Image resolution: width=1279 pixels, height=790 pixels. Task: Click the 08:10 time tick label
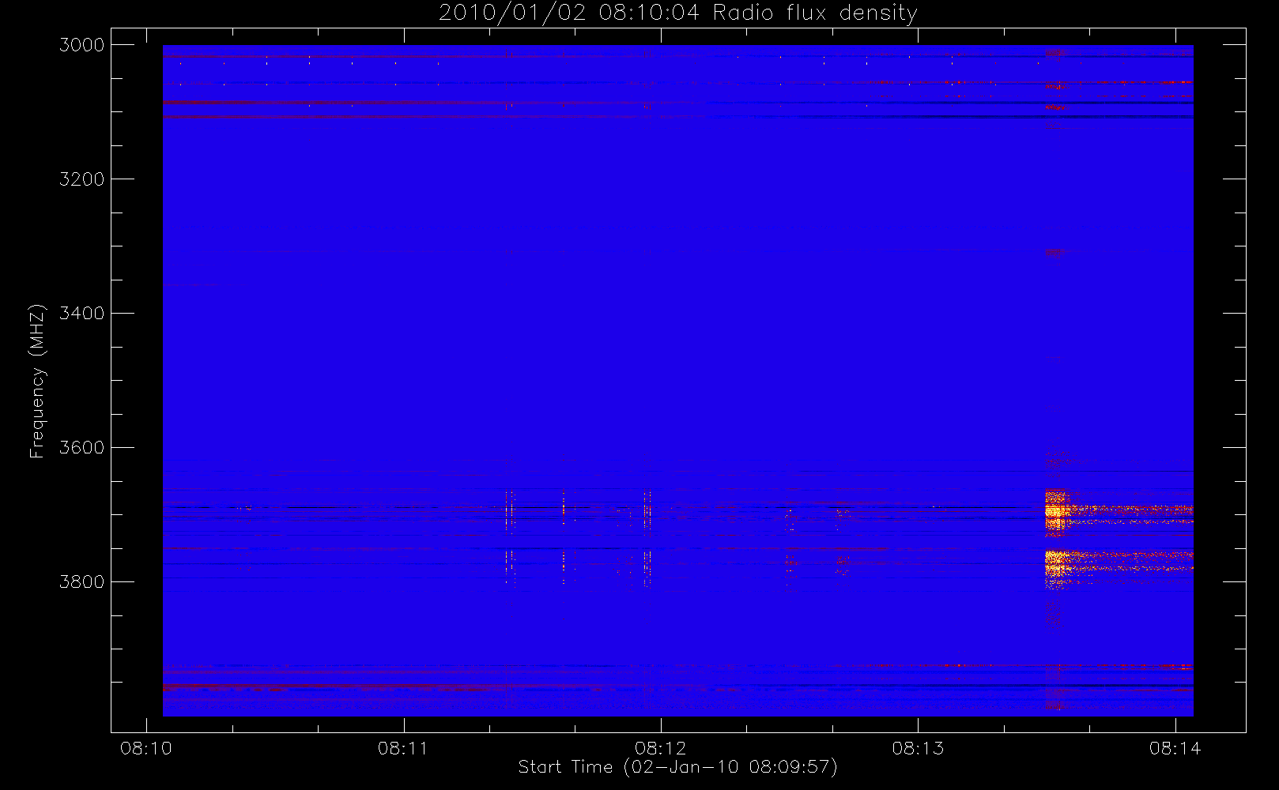coord(146,748)
